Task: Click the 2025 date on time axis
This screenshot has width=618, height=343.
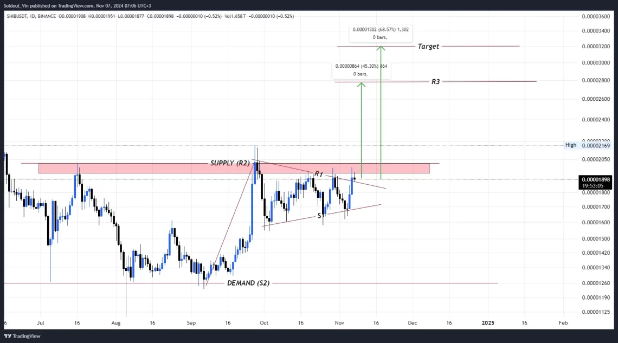Action: 487,322
